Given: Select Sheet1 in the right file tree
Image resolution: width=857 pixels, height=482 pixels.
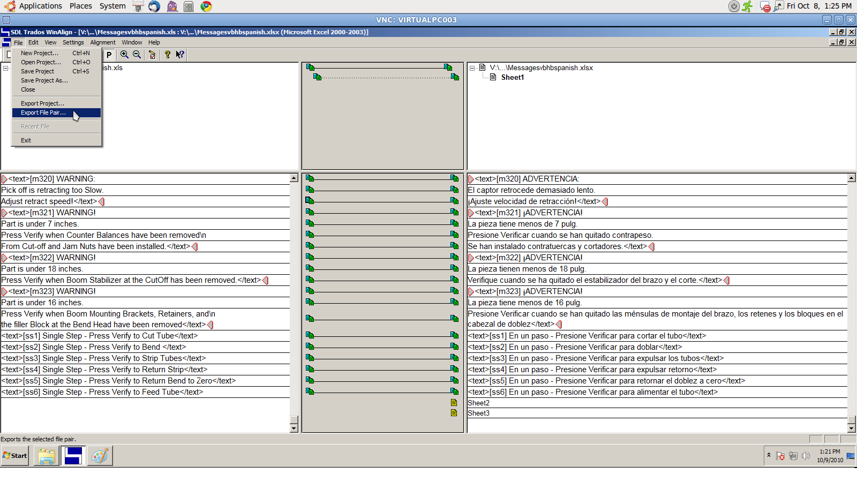Looking at the screenshot, I should pyautogui.click(x=512, y=77).
